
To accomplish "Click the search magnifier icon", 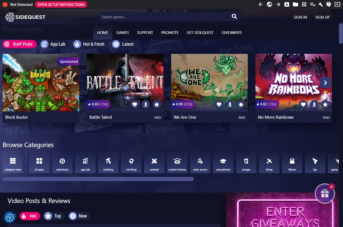I will 234,16.
